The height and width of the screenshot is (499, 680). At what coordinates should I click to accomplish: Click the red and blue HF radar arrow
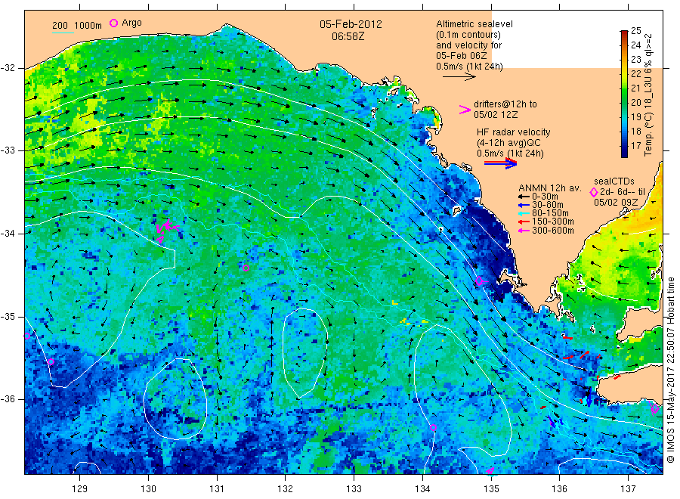coord(500,163)
